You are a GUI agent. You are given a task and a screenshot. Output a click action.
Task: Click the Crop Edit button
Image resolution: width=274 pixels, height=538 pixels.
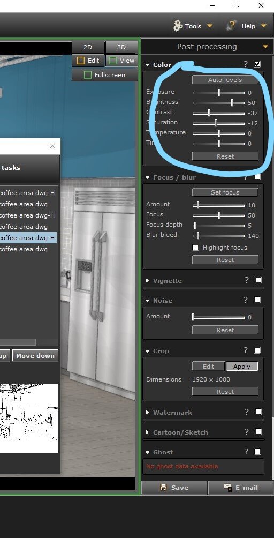click(208, 367)
